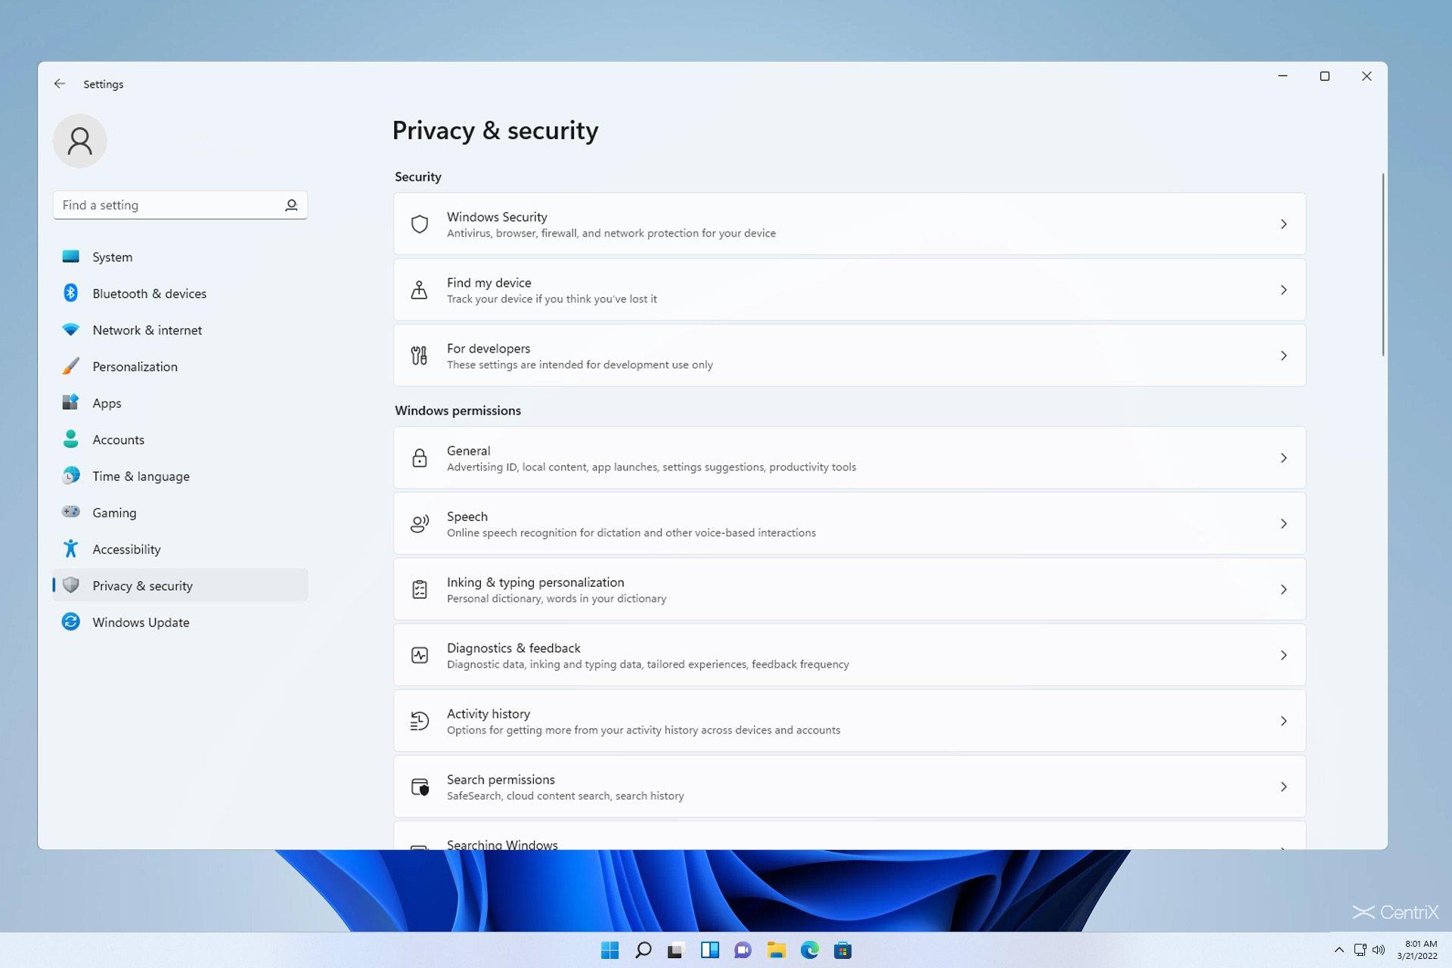This screenshot has height=968, width=1452.
Task: Click the Diagnostics & feedback icon
Action: tap(419, 655)
